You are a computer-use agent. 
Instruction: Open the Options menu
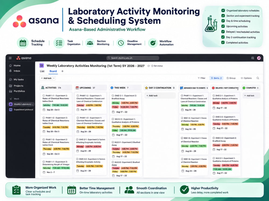pos(246,78)
